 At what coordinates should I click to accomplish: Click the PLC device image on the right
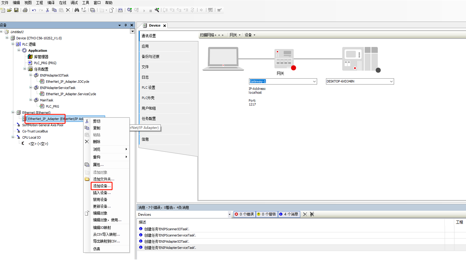click(x=360, y=59)
